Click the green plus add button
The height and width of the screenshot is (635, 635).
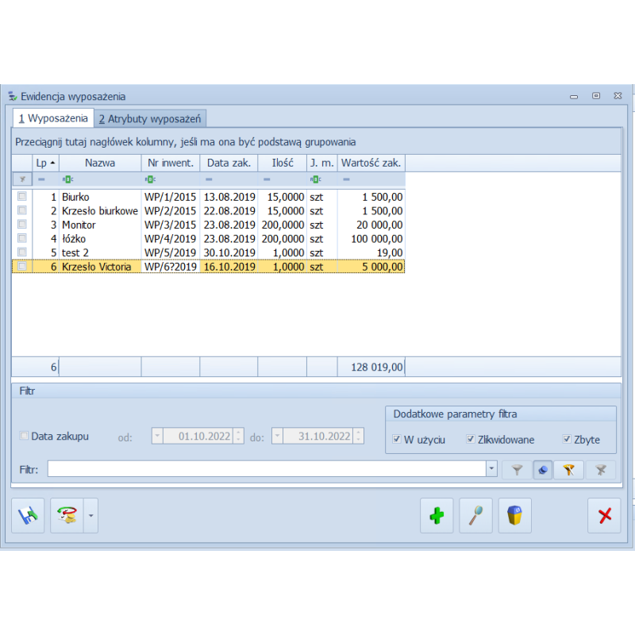pyautogui.click(x=437, y=516)
